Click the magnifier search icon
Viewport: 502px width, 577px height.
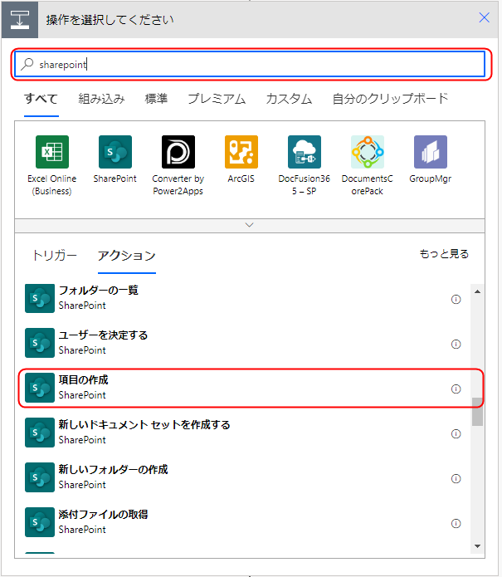pos(27,64)
